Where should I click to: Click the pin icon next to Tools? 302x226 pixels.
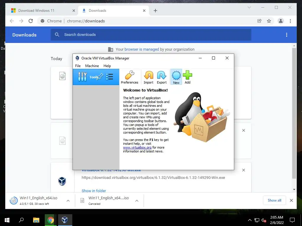[x=100, y=77]
